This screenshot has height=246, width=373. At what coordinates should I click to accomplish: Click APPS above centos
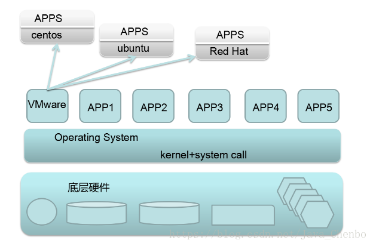coord(48,19)
